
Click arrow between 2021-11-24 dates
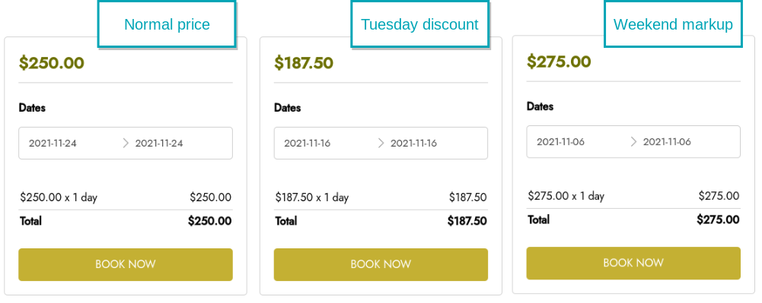click(126, 143)
